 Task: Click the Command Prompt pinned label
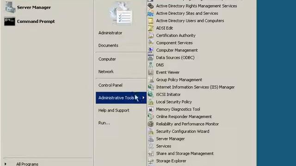[x=36, y=21]
